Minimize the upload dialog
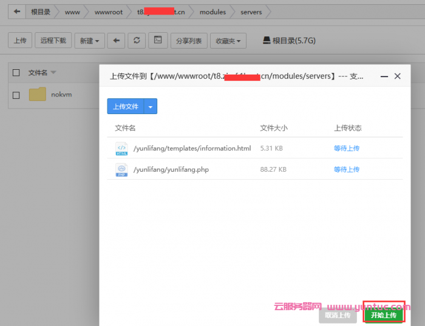This screenshot has width=425, height=326. [x=382, y=76]
